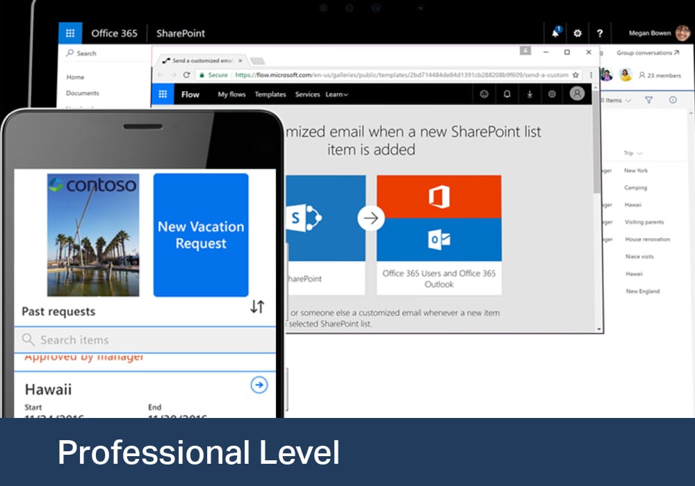The height and width of the screenshot is (486, 695).
Task: Open the Group conversations link
Action: point(648,53)
